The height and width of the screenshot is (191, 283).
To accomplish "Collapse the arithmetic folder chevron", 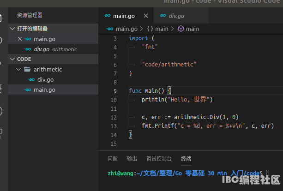I will pos(18,69).
